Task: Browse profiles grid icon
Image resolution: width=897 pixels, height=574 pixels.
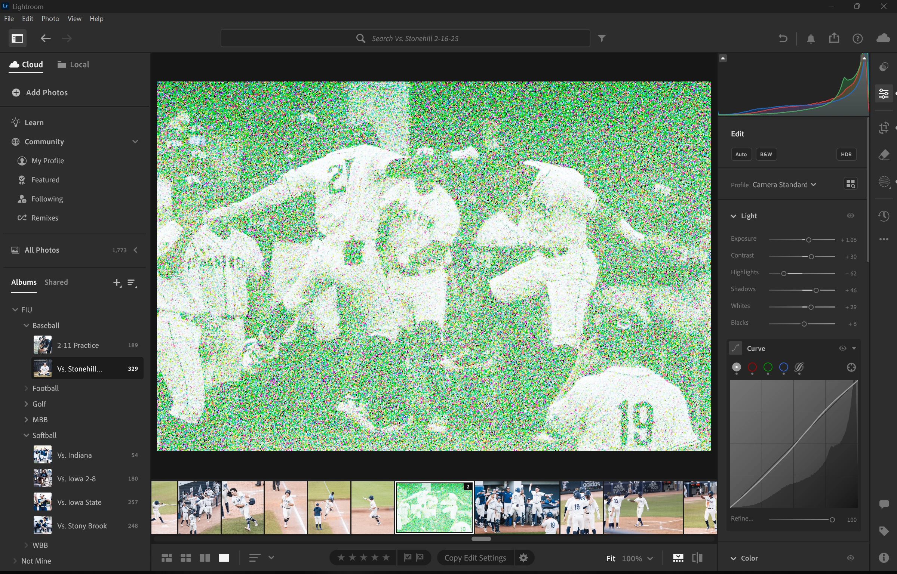Action: (x=850, y=184)
